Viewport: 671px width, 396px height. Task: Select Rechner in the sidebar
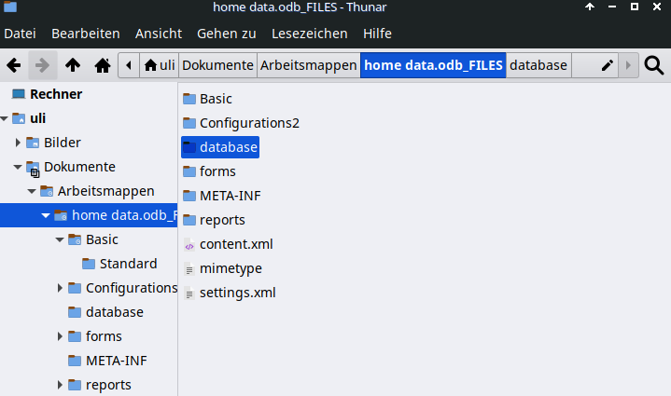tap(55, 94)
